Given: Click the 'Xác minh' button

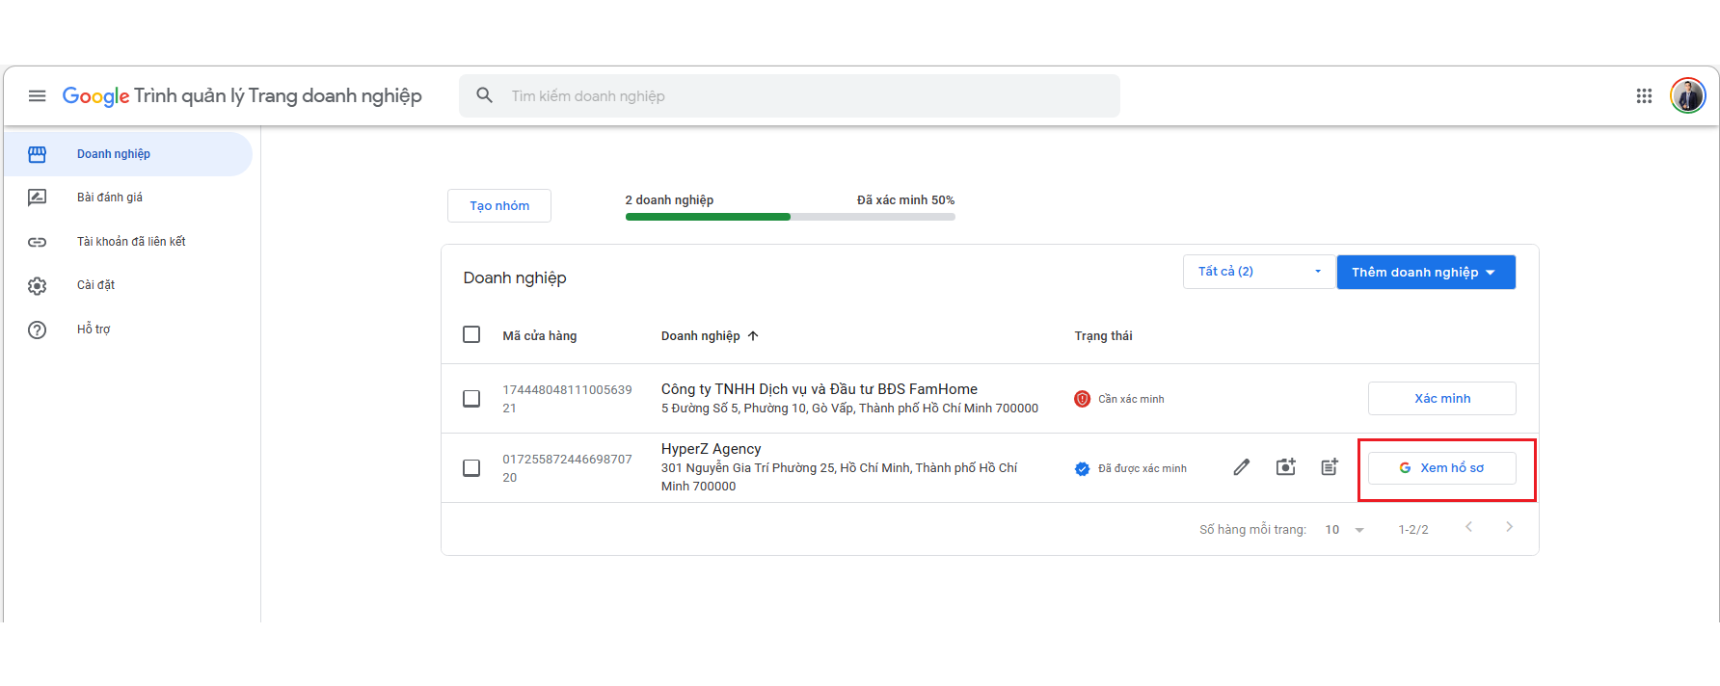Looking at the screenshot, I should coord(1441,399).
